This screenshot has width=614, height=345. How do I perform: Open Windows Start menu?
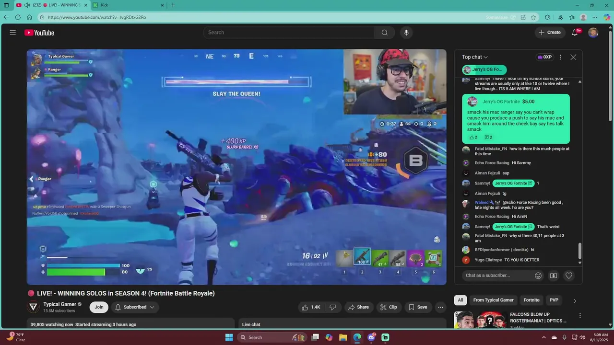tap(229, 337)
